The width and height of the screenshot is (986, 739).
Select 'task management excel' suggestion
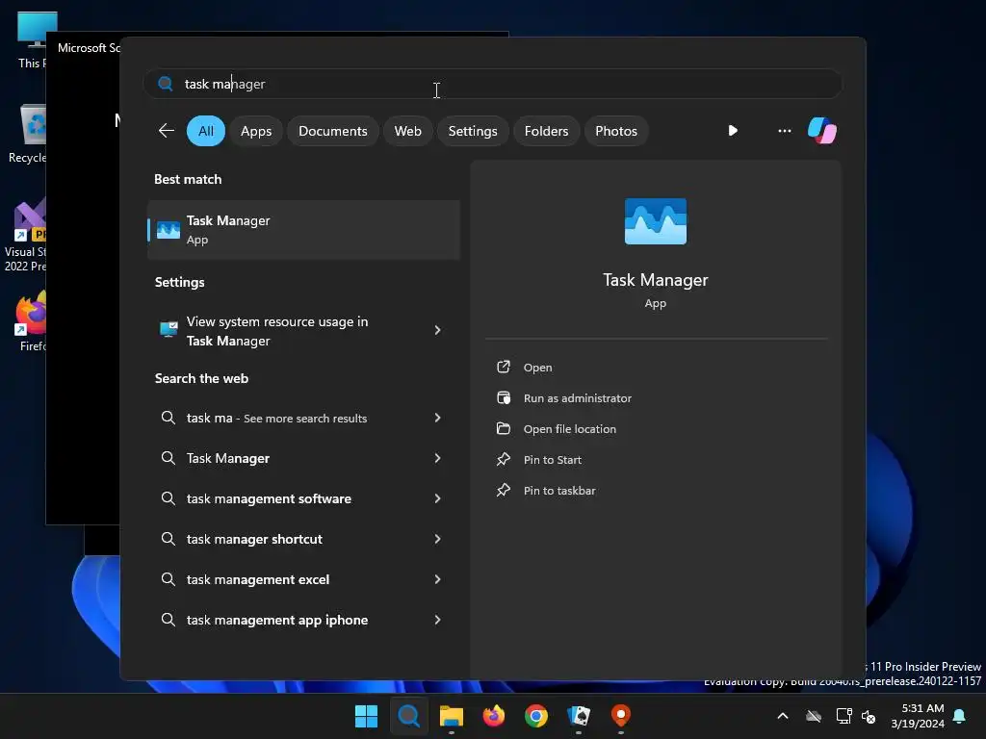(x=303, y=579)
